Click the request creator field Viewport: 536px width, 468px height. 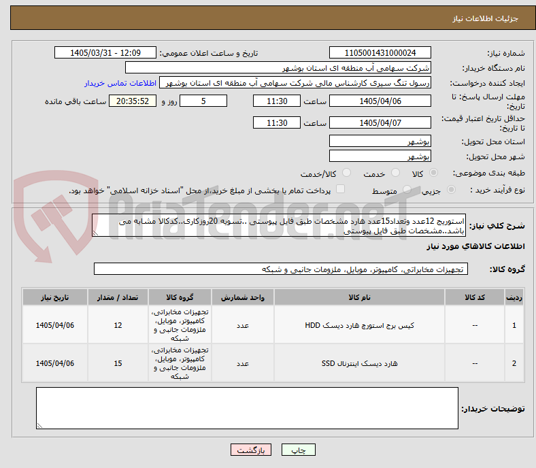[x=295, y=83]
